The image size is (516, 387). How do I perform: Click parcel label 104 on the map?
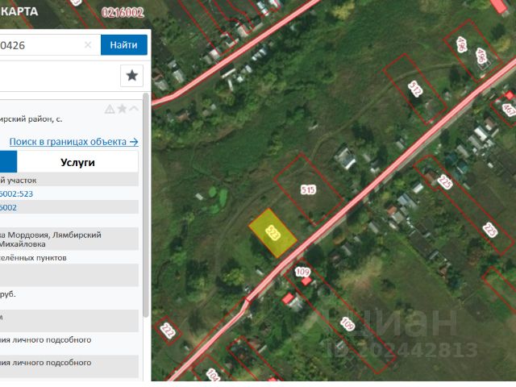pos(213,376)
